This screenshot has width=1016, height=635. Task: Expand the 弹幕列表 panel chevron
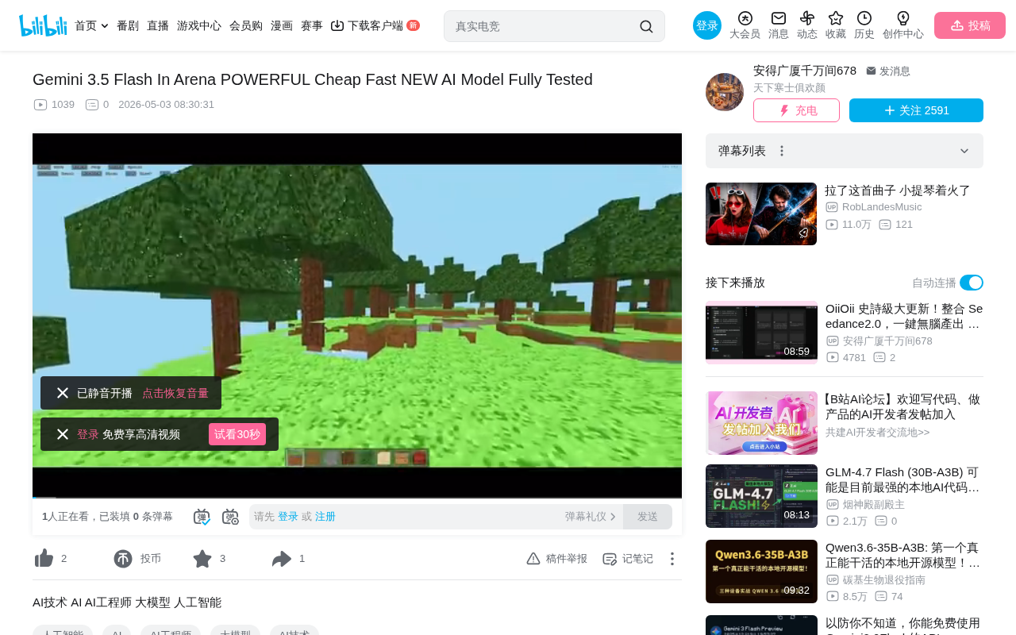(964, 151)
